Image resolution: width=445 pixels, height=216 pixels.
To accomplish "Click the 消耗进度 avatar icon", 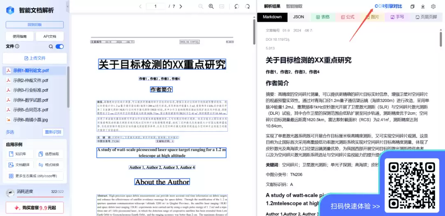I will (10, 193).
